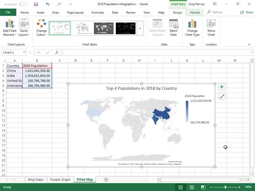Open the Chart Styles paintbrush button
255x191 pixels.
pyautogui.click(x=222, y=96)
